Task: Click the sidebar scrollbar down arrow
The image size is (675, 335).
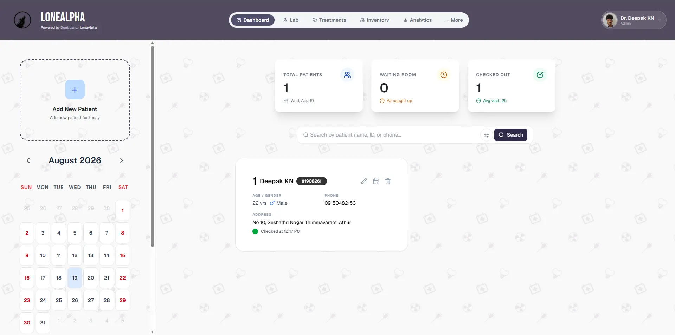Action: coord(152,331)
